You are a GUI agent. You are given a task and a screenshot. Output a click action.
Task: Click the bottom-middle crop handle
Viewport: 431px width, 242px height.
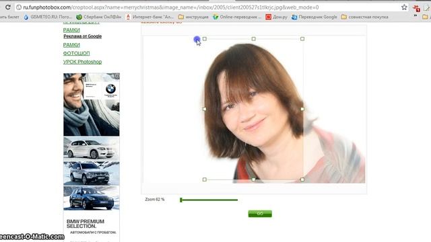click(x=253, y=179)
